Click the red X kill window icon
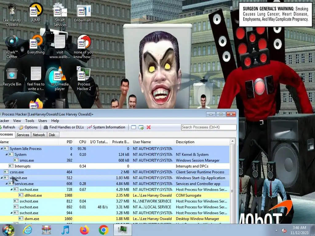Image resolution: width=315 pixels, height=236 pixels. point(149,127)
